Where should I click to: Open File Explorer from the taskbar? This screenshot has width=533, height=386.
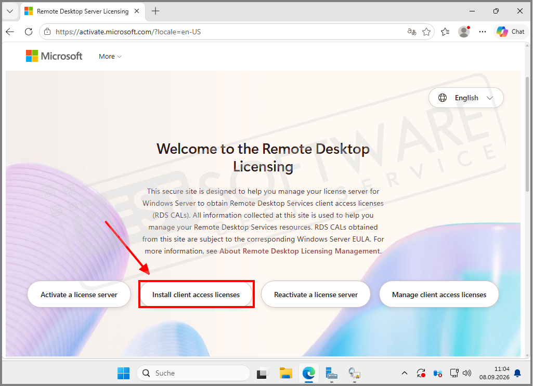pyautogui.click(x=286, y=373)
